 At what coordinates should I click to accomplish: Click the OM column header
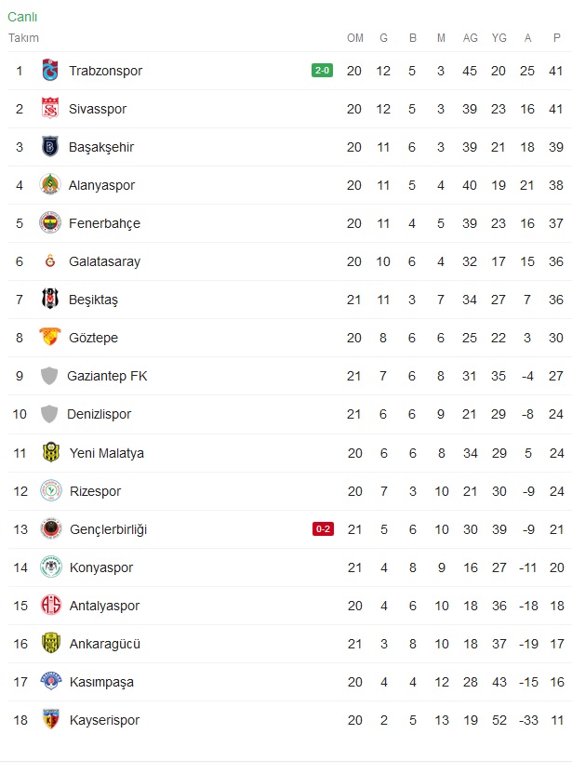click(355, 38)
